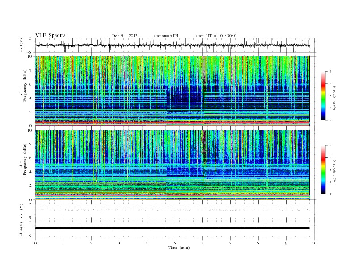Click the "station=ATH" label

pos(166,36)
